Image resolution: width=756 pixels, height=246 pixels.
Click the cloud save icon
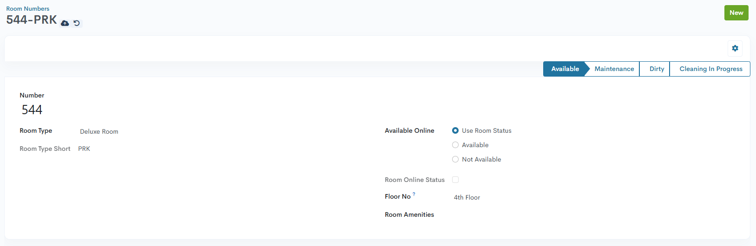(x=65, y=23)
